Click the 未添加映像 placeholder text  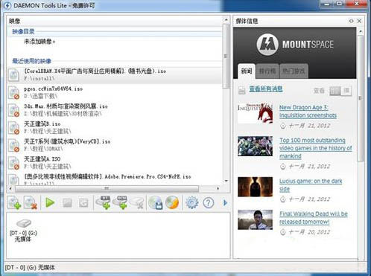39,42
